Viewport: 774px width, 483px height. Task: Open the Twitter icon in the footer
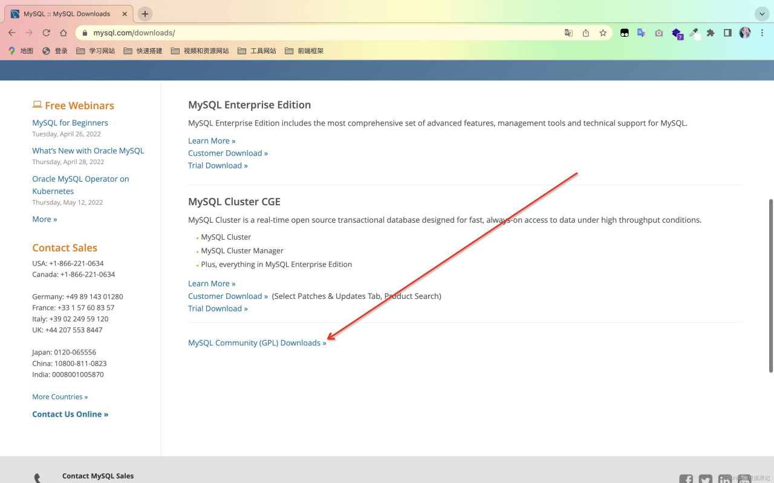[x=706, y=480]
